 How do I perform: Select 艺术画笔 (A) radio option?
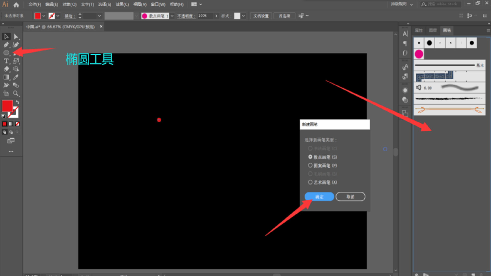click(x=310, y=182)
